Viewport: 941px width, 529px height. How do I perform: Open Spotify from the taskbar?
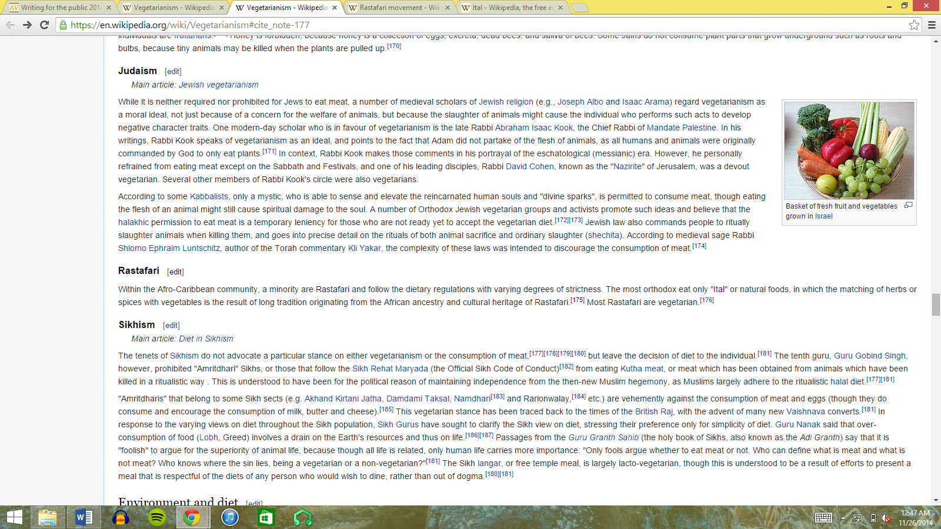pos(156,518)
